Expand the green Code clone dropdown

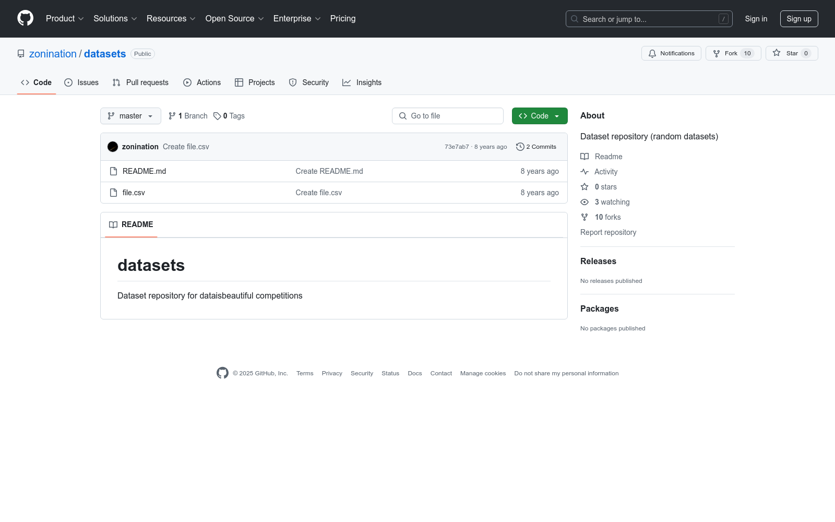540,116
